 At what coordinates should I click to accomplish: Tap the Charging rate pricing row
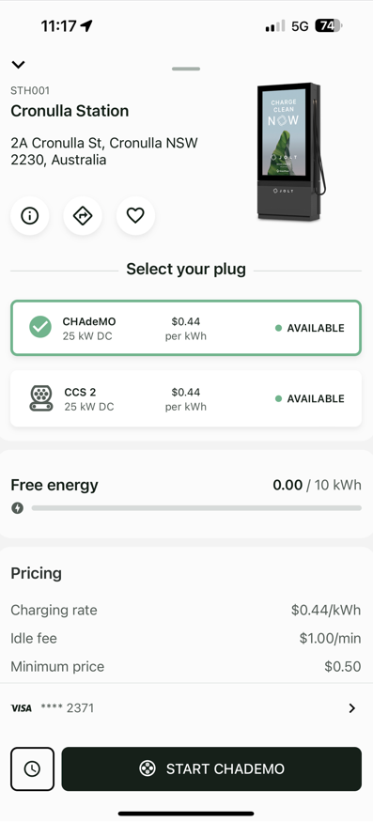(186, 611)
